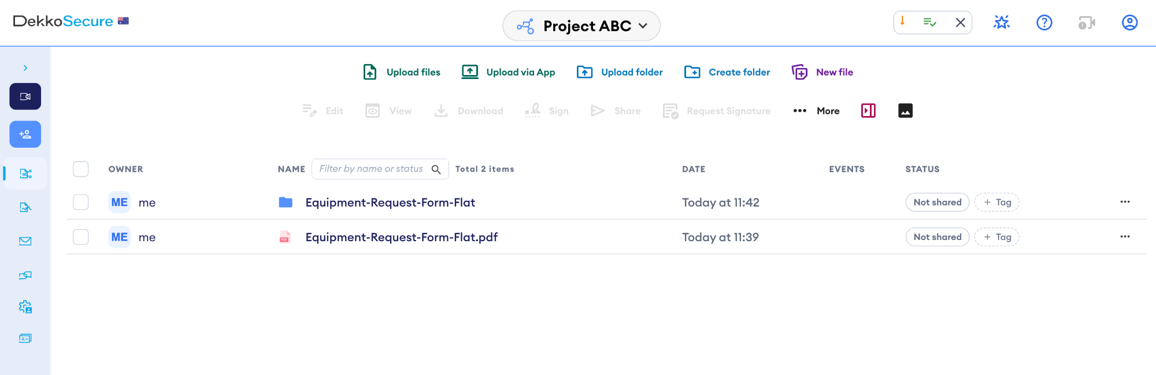The image size is (1156, 375).
Task: Start a video meeting from the dark sidebar button
Action: (25, 96)
